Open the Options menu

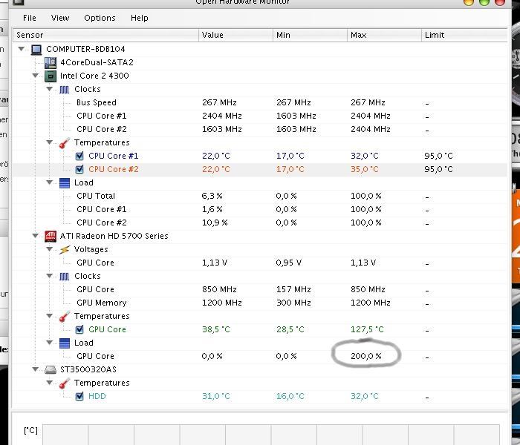[x=100, y=18]
